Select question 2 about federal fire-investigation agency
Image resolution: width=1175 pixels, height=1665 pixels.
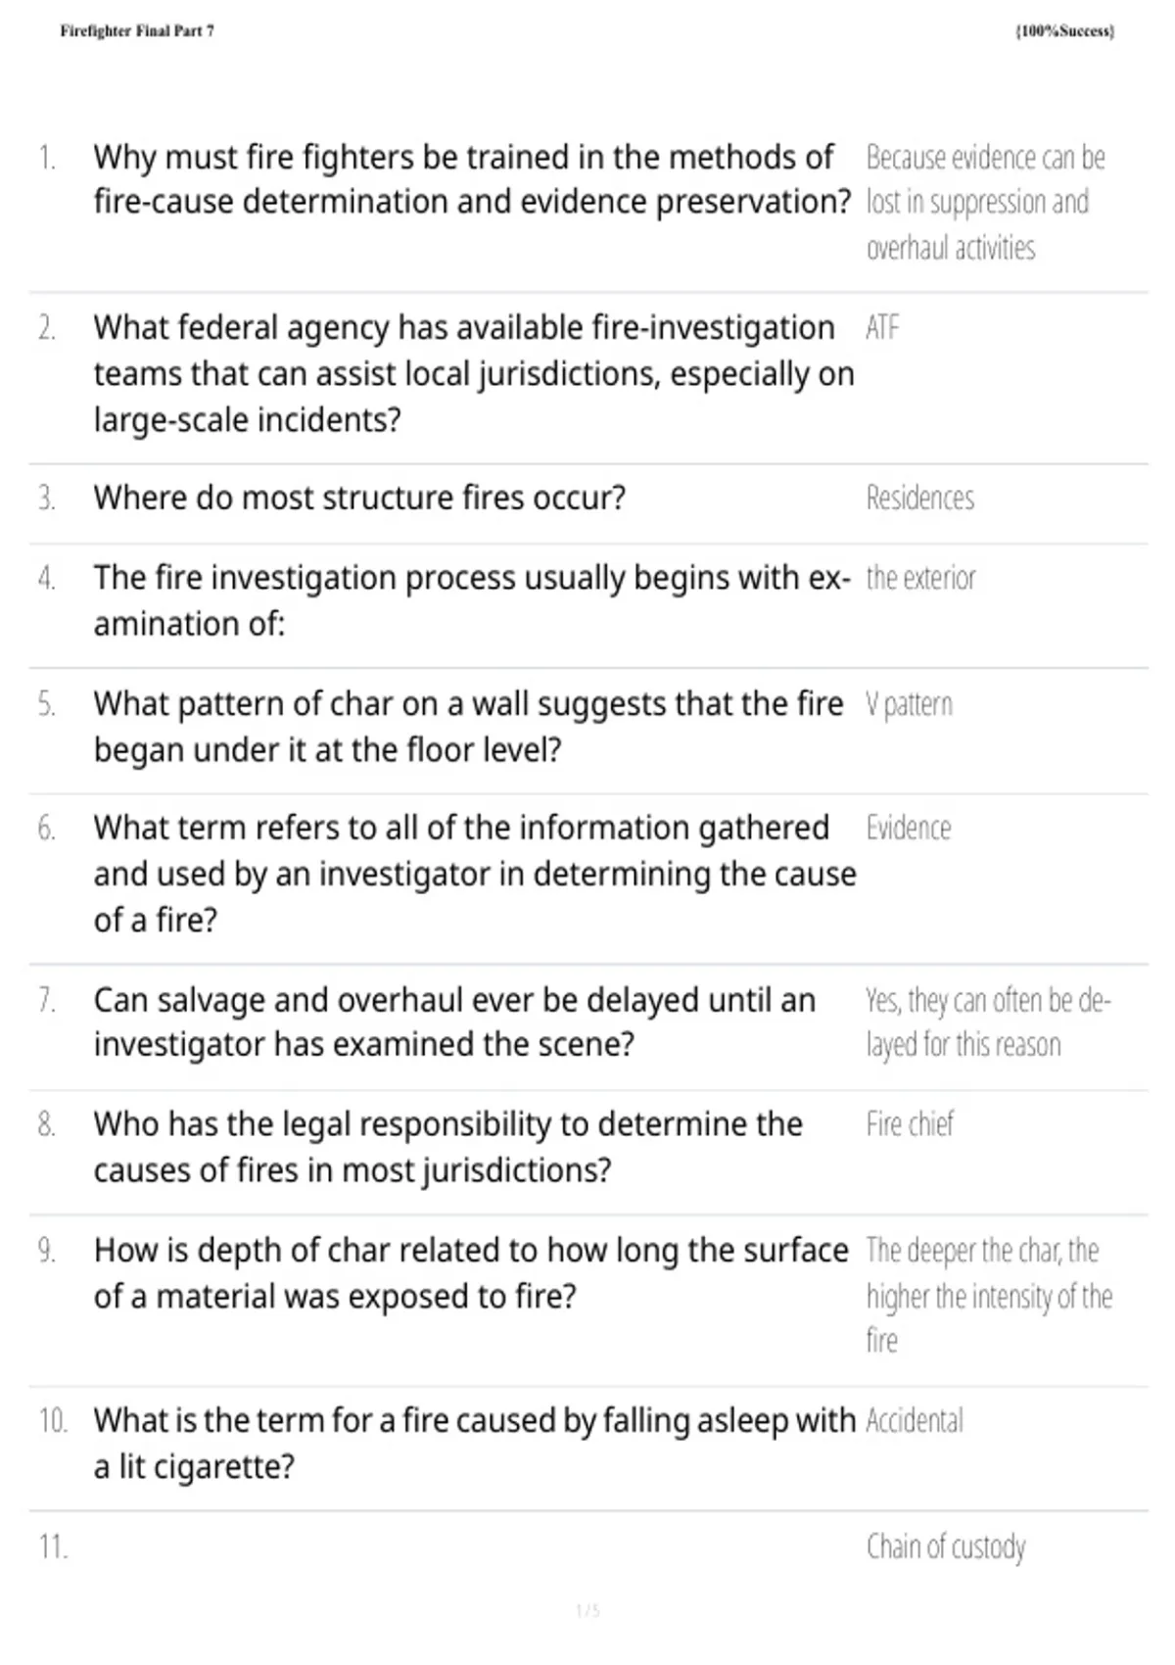coord(474,373)
